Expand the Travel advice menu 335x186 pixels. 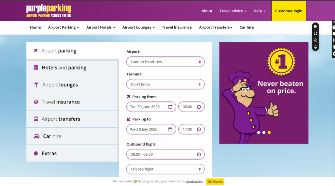click(x=233, y=11)
